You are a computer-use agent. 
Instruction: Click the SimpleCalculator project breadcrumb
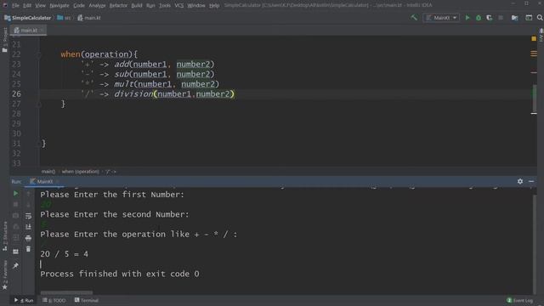[28, 18]
